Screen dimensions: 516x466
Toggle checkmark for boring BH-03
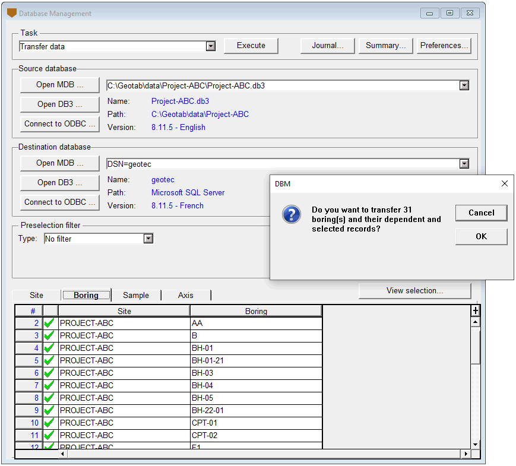click(x=50, y=373)
